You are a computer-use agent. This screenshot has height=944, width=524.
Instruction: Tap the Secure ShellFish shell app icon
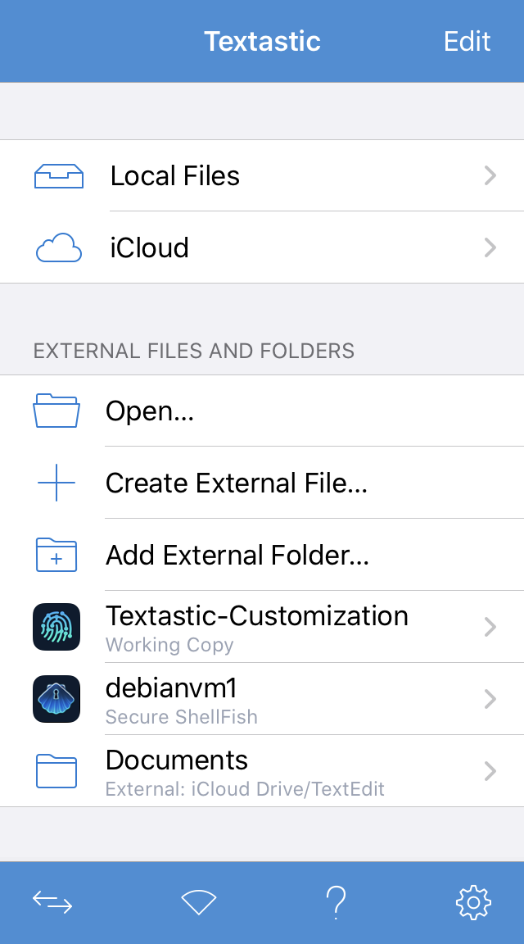56,699
